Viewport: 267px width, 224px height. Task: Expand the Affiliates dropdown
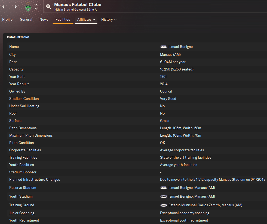click(86, 19)
